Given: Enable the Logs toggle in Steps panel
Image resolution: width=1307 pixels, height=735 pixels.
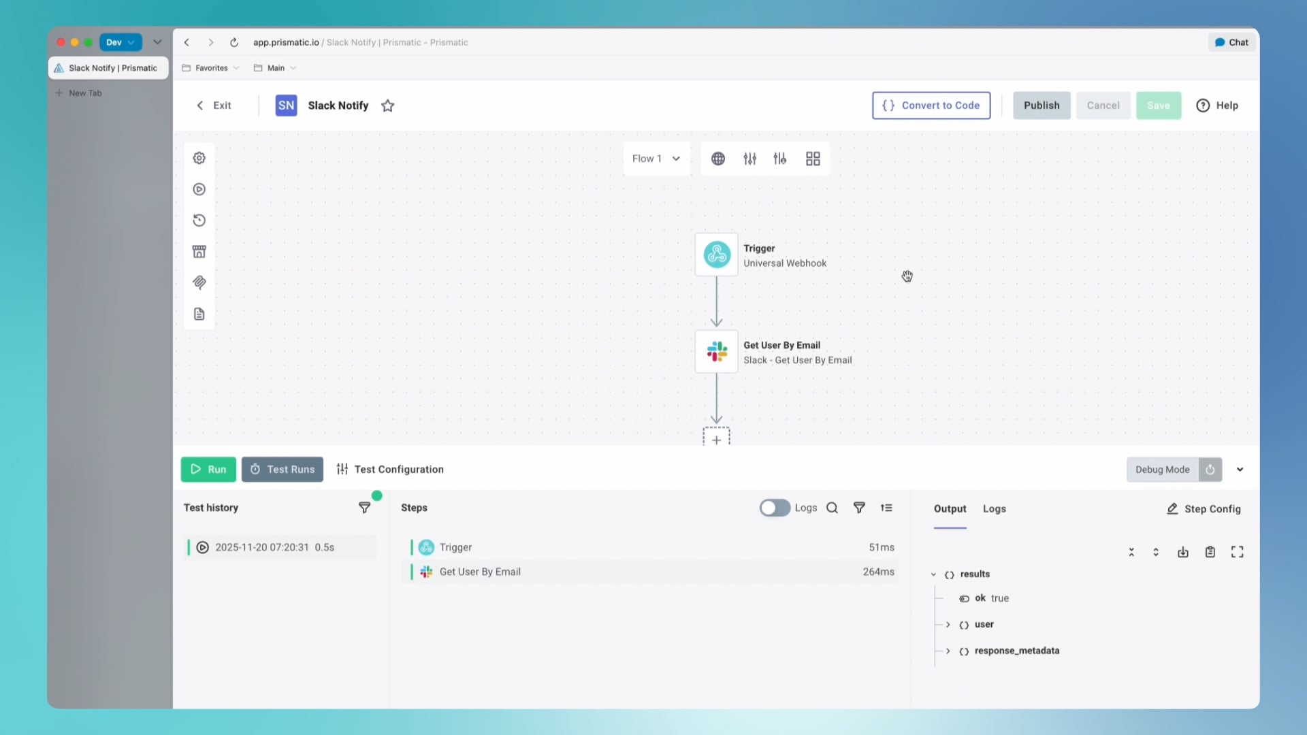Looking at the screenshot, I should pyautogui.click(x=774, y=508).
